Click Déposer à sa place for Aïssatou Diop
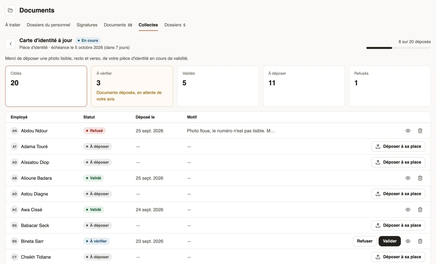436x264 pixels. 398,162
